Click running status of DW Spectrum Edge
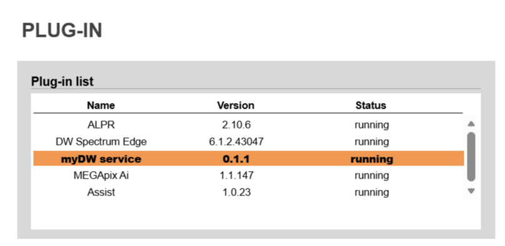The width and height of the screenshot is (505, 246). (372, 142)
